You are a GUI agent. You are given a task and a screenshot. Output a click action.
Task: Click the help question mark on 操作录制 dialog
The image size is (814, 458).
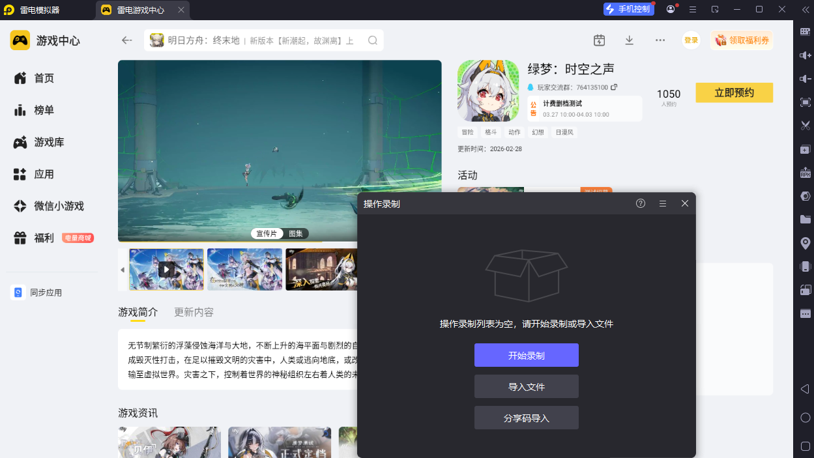tap(640, 203)
